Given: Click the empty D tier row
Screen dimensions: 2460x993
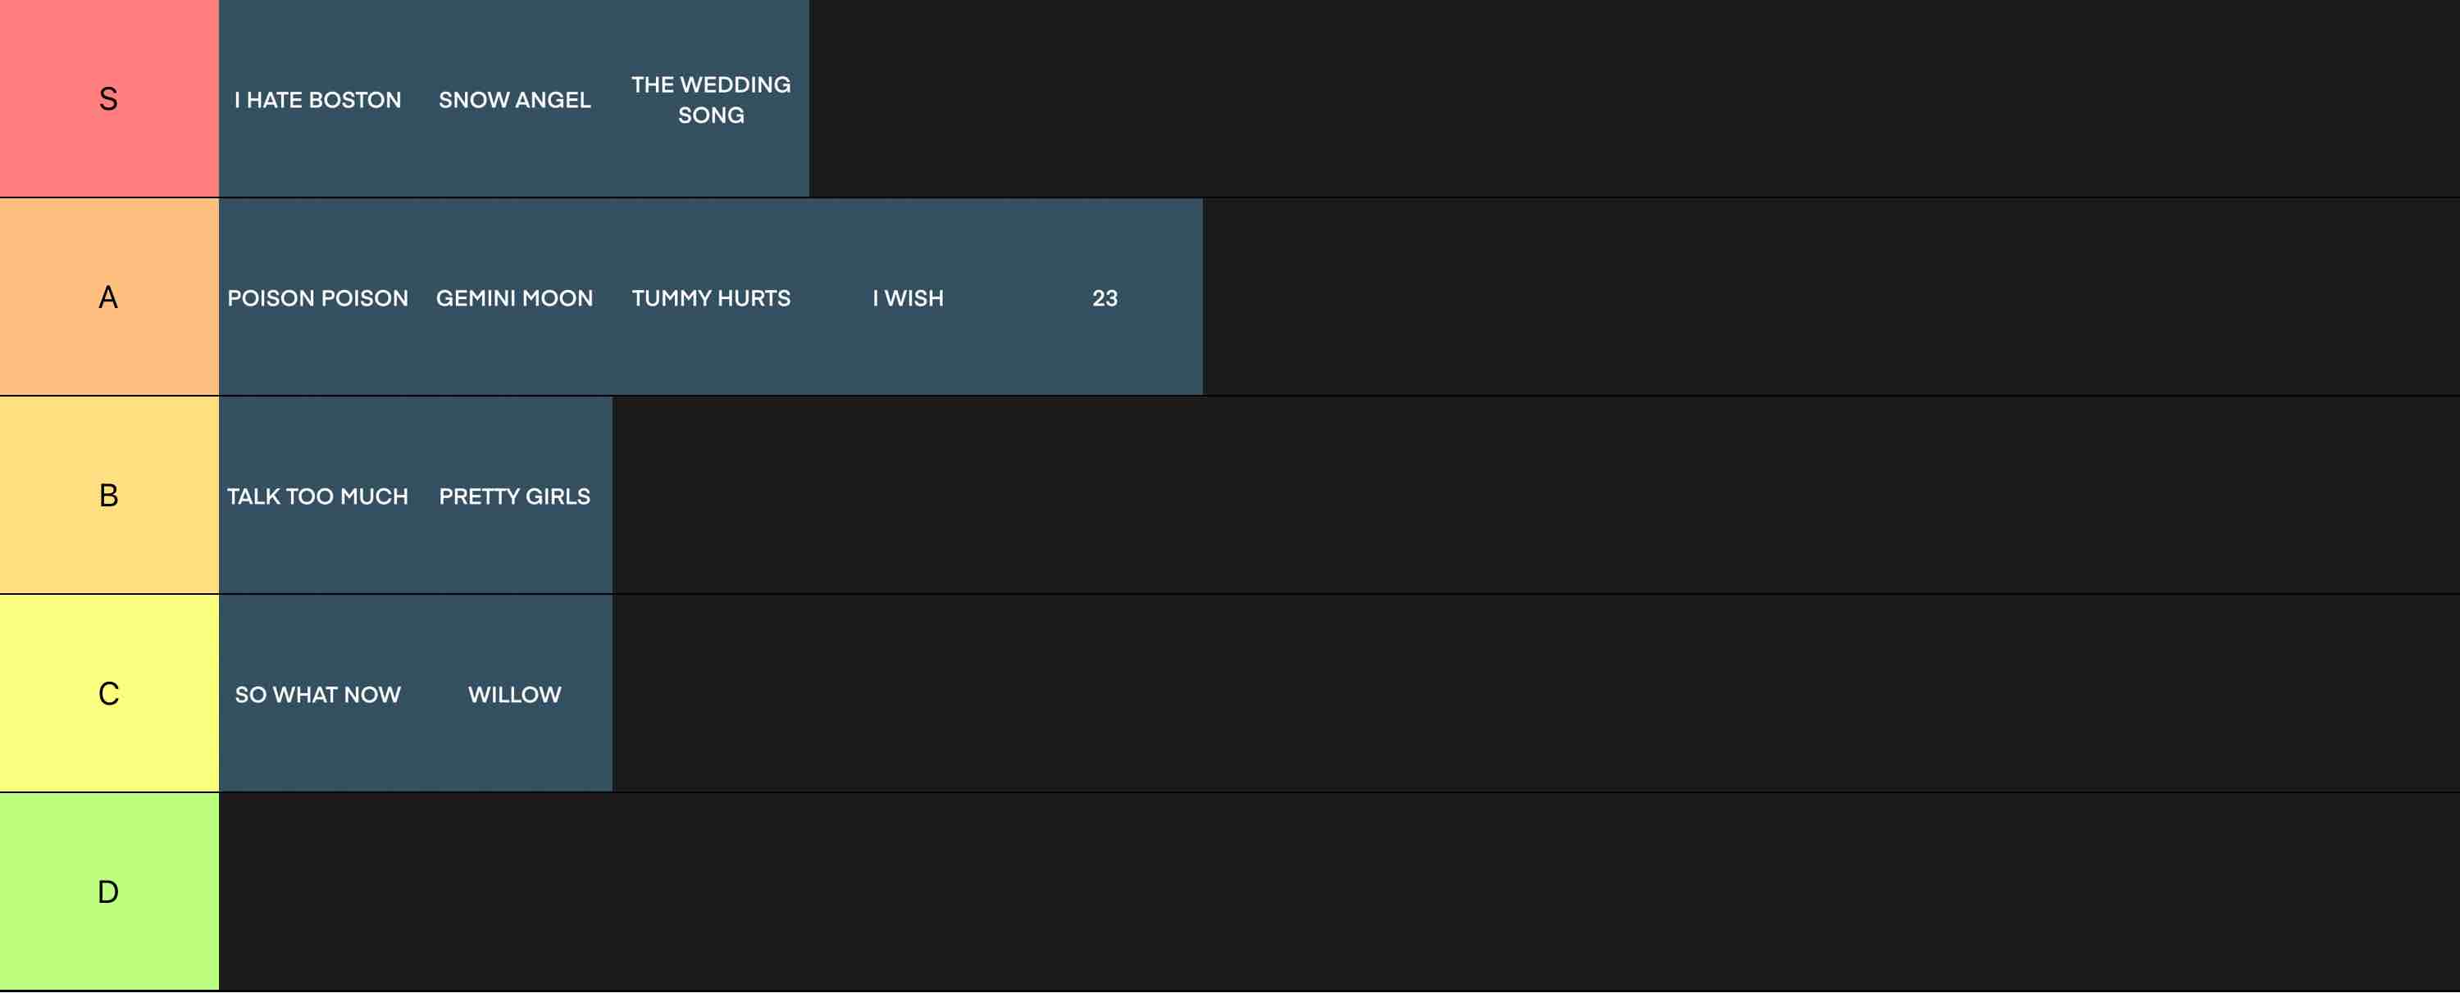Looking at the screenshot, I should tap(1339, 892).
